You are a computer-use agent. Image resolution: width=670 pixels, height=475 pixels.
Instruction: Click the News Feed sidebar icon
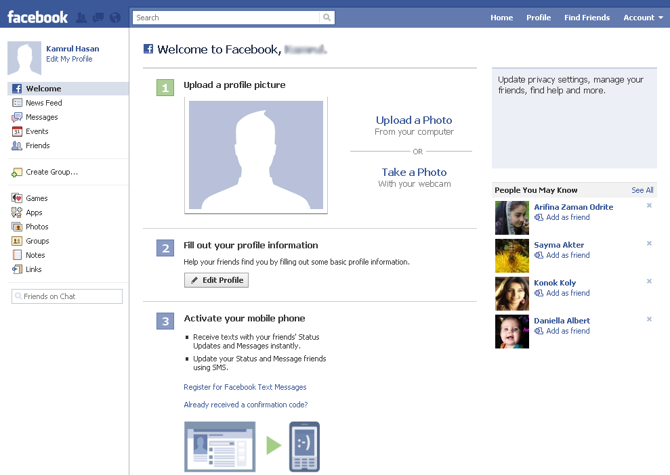tap(17, 103)
